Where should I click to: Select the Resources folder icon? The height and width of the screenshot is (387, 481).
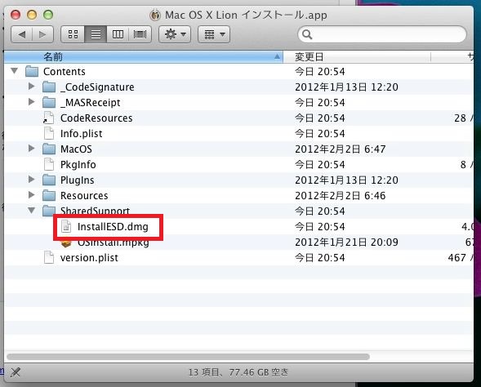[49, 195]
